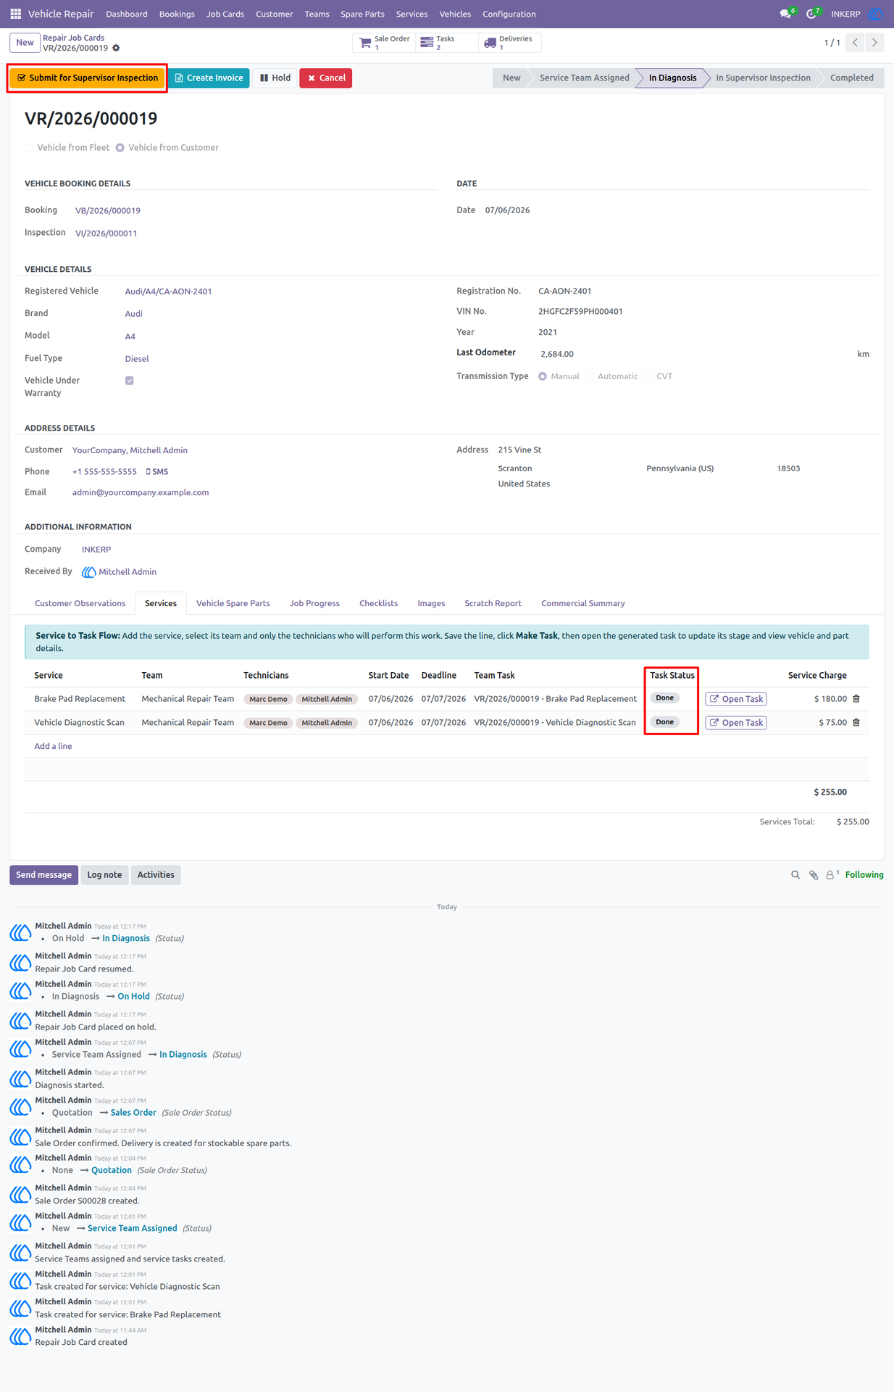Open the chat messages icon
Viewport: 894px width, 1392px height.
786,14
